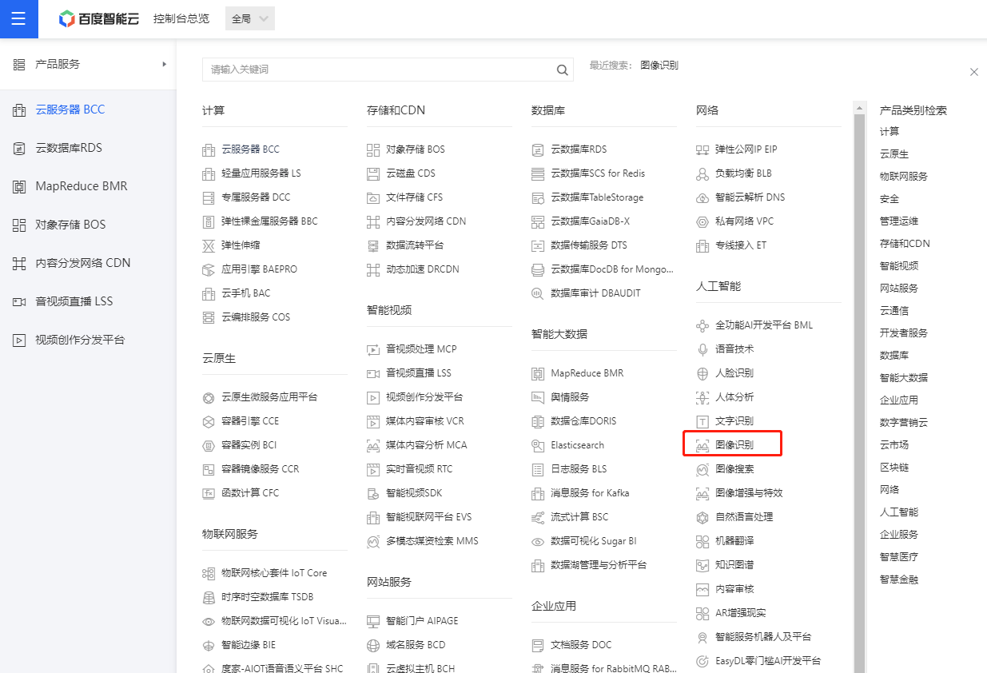Open the 全局 region dropdown
The height and width of the screenshot is (673, 987).
(x=250, y=18)
